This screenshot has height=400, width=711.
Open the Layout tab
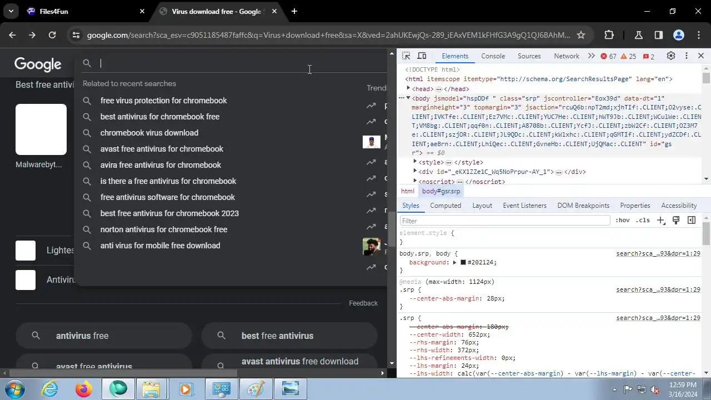tap(482, 206)
